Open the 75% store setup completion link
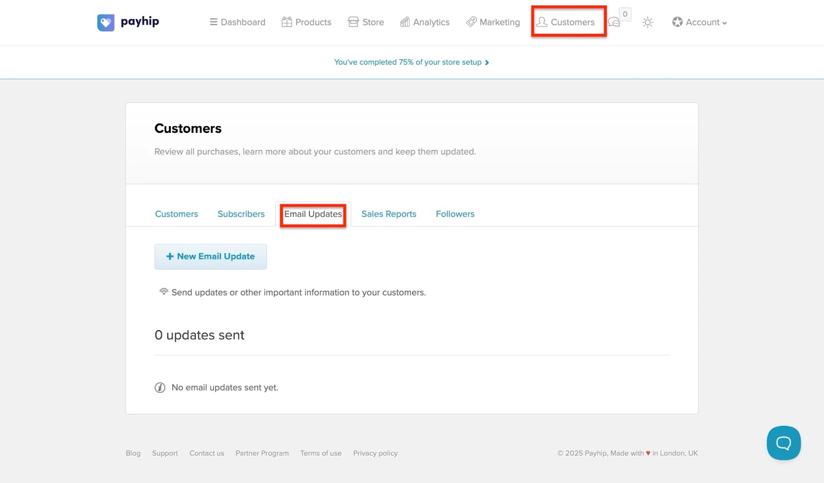The height and width of the screenshot is (483, 824). pyautogui.click(x=411, y=62)
